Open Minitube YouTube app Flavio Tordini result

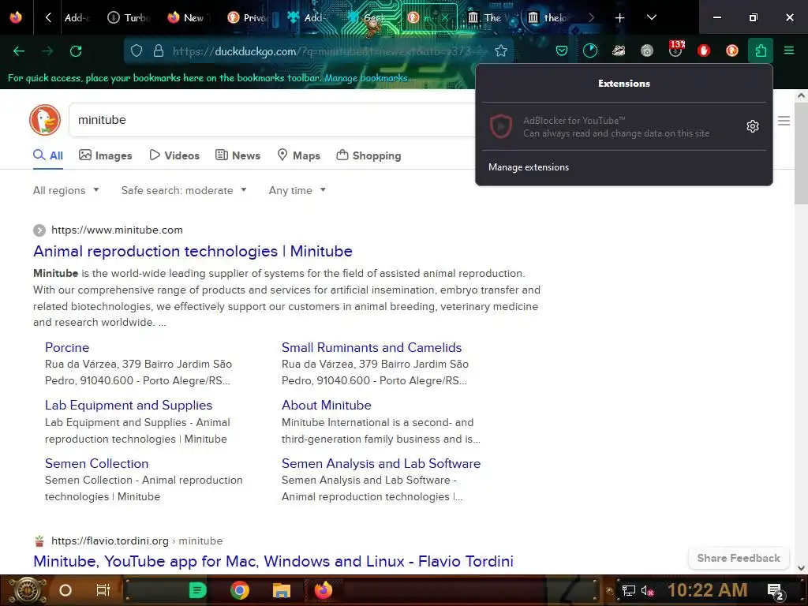pyautogui.click(x=273, y=561)
